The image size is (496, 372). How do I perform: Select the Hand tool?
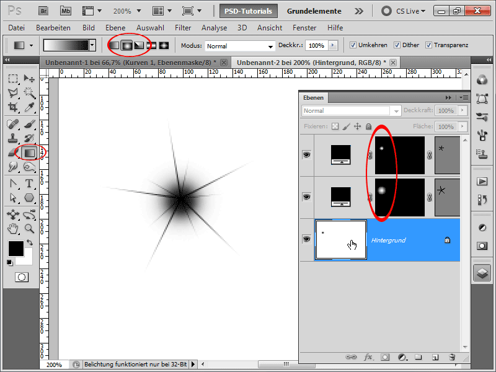click(x=13, y=228)
